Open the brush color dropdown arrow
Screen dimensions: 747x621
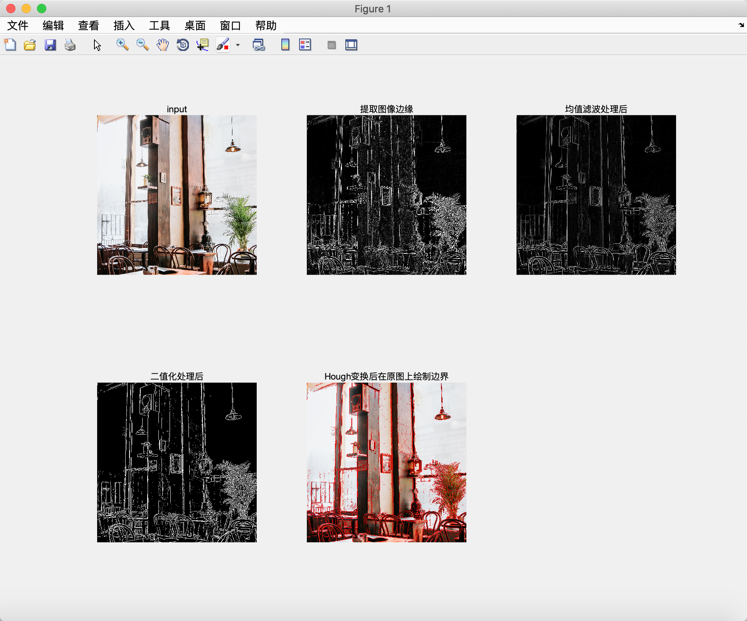click(x=238, y=45)
